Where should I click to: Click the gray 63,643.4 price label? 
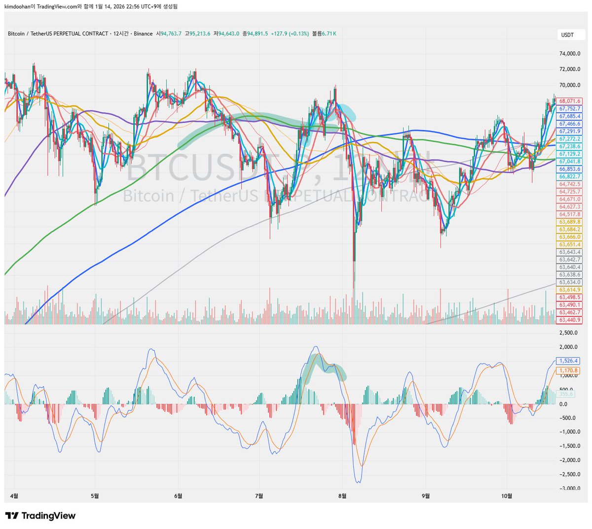569,252
